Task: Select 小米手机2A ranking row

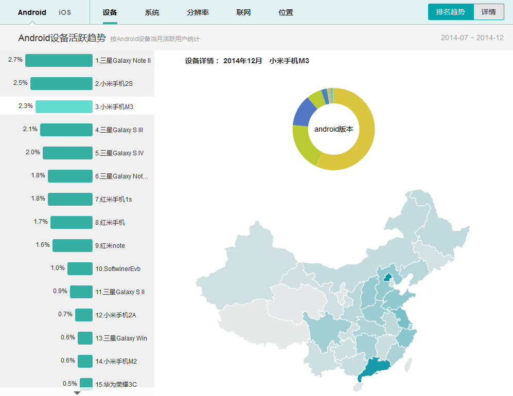Action: click(77, 315)
